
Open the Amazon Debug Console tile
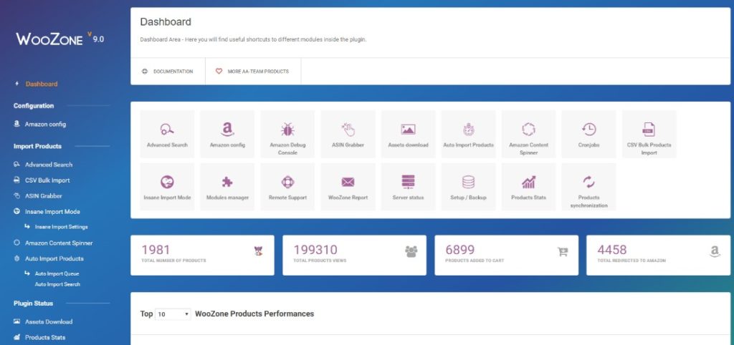click(287, 134)
